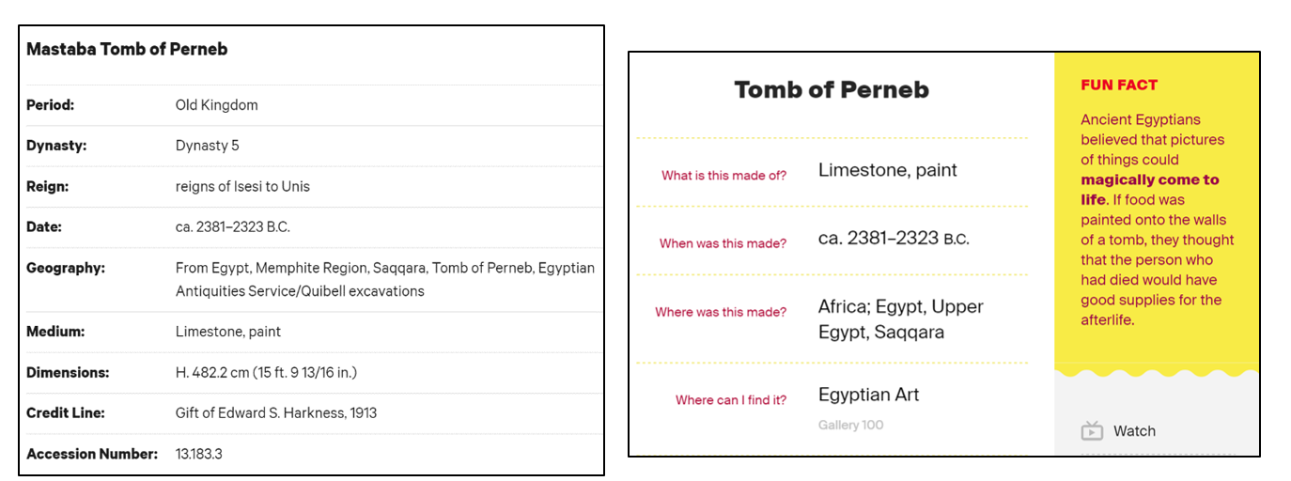Click the Medium row Limestone, paint value
Image resolution: width=1291 pixels, height=481 pixels.
pos(228,332)
